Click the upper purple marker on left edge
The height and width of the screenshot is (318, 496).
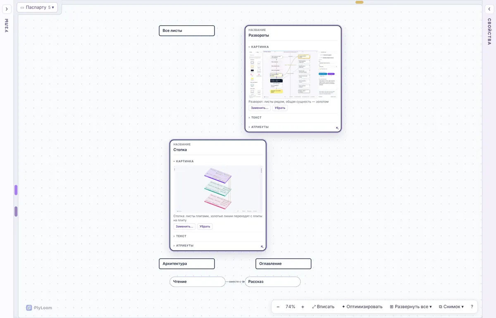click(x=16, y=190)
